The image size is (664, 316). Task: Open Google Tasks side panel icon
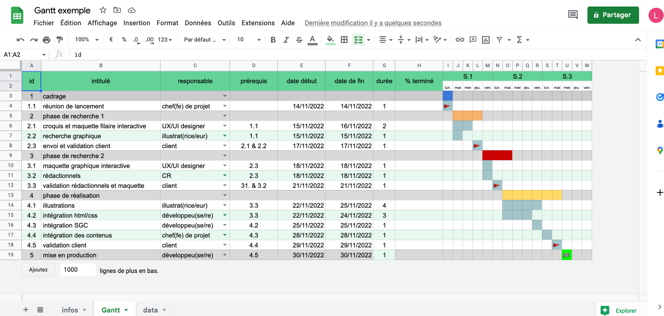pos(659,97)
